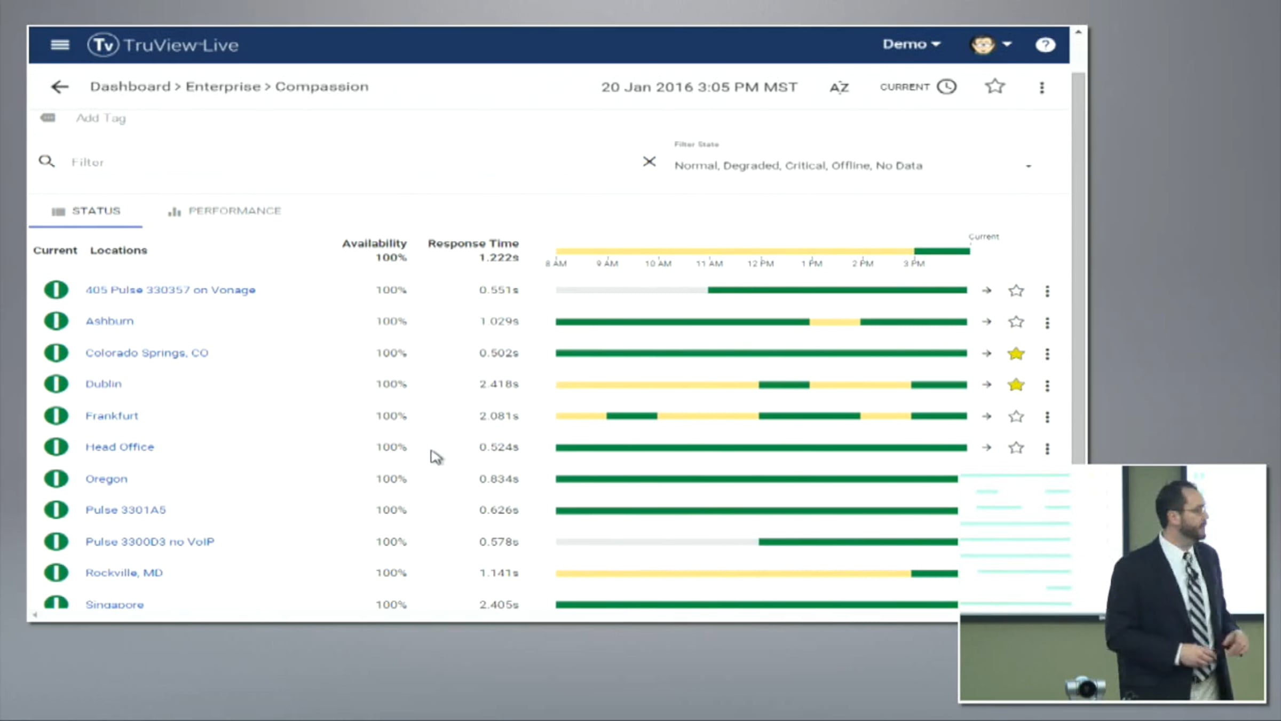Open three-dot menu for Frankfurt row
Screen dimensions: 1281x721
[x=1047, y=417]
